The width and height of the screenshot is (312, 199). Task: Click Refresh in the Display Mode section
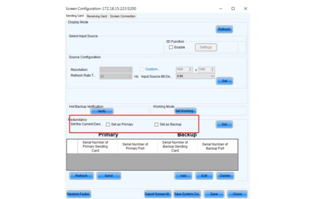[x=224, y=29]
